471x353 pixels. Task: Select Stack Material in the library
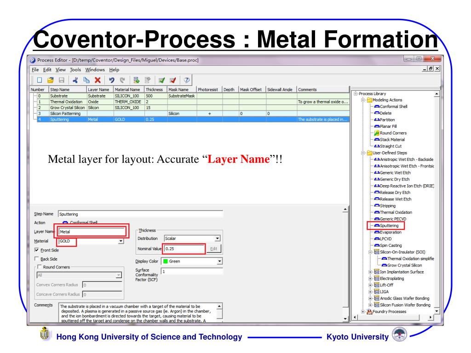[x=392, y=140]
